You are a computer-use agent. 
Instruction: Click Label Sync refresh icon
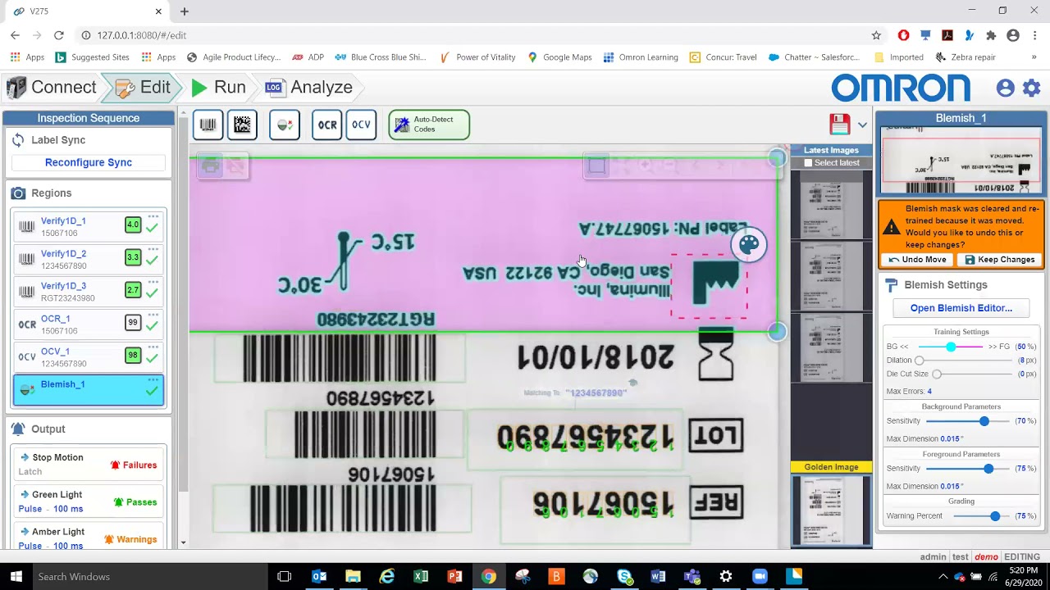(x=18, y=140)
